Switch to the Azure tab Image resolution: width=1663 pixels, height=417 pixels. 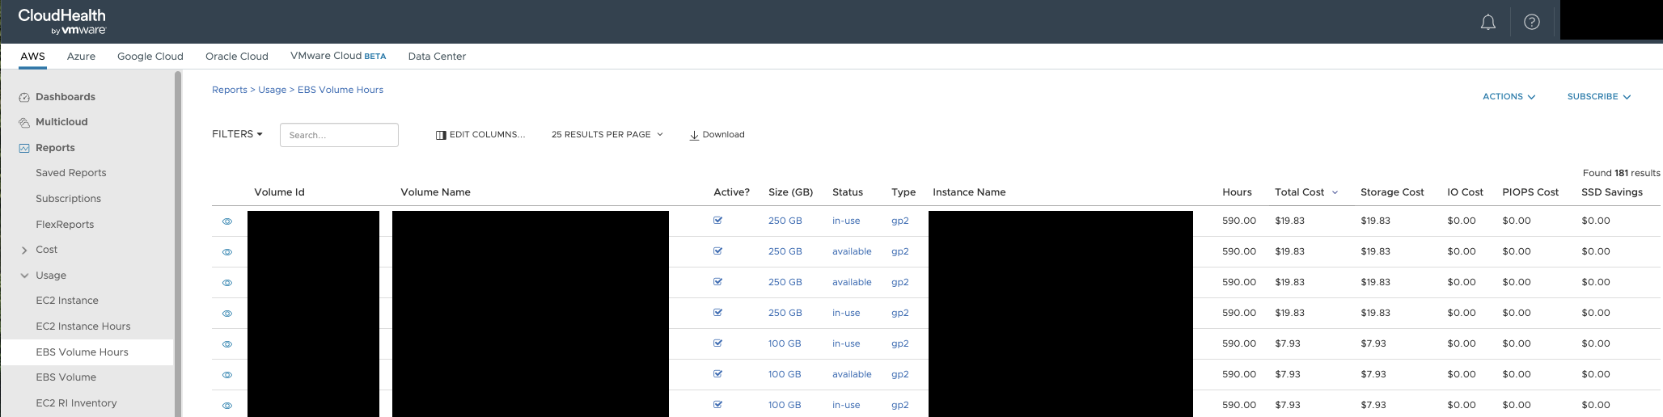81,57
